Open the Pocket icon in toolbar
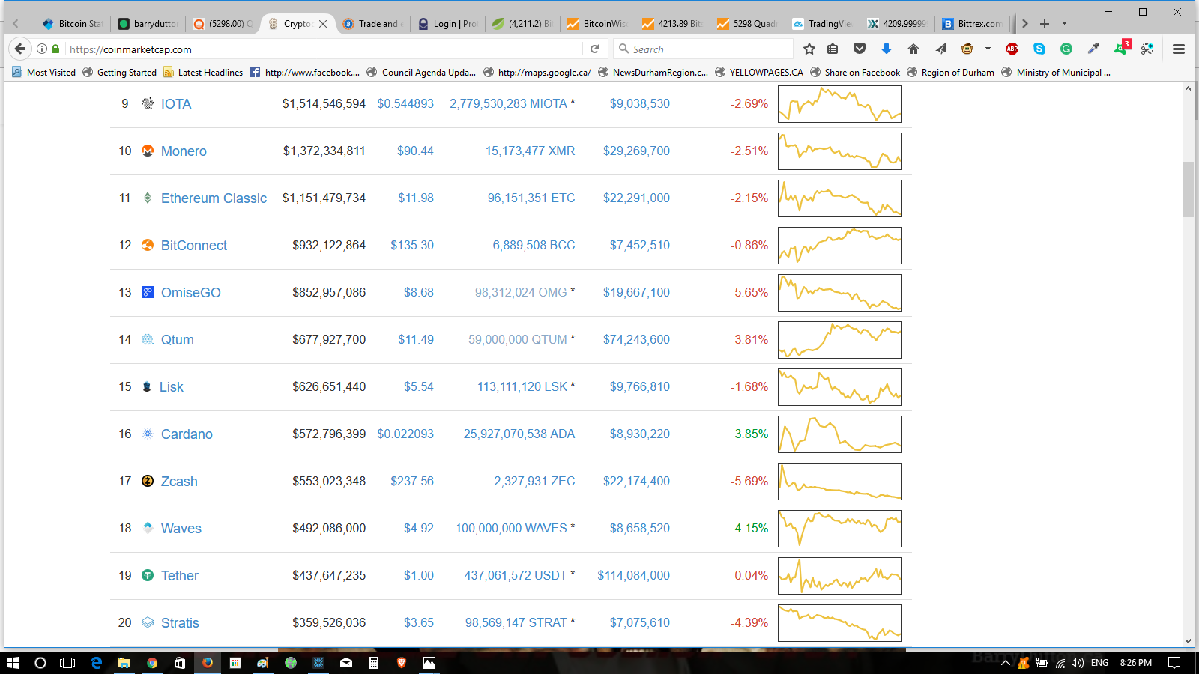Viewport: 1199px width, 674px height. [860, 49]
